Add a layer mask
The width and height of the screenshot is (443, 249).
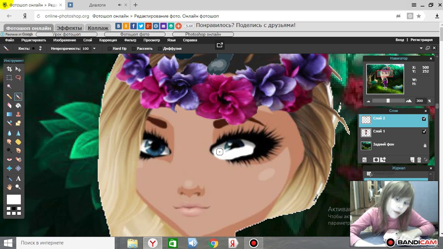[376, 160]
